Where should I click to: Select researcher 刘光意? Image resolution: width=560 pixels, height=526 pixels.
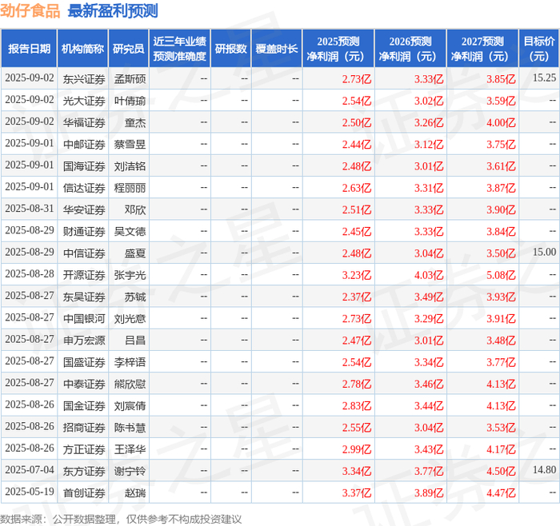pos(130,318)
